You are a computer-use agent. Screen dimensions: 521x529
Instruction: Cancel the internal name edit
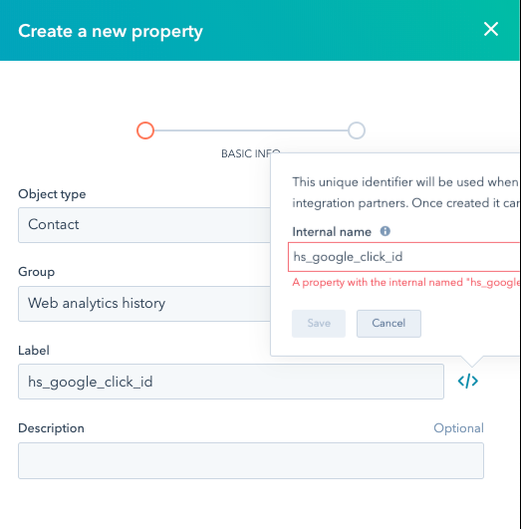point(389,324)
